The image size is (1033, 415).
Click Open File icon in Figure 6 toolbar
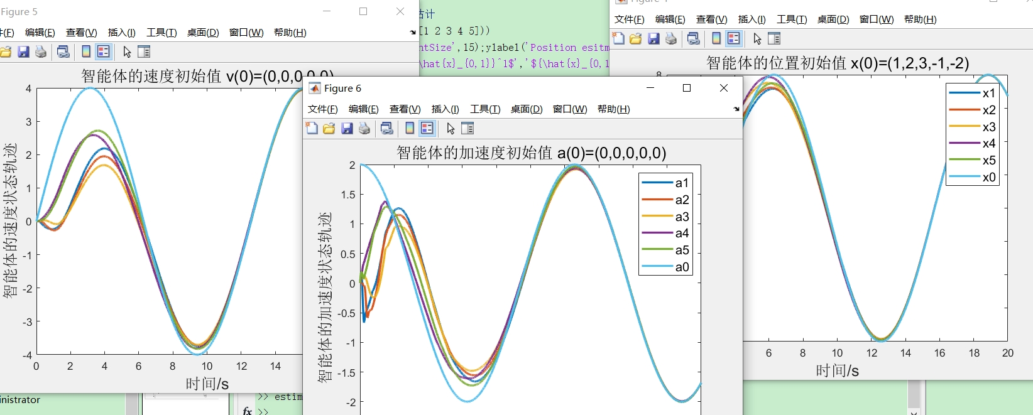pos(329,128)
